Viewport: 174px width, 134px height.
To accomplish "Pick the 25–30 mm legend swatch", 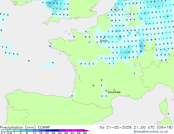I will tap(55, 130).
